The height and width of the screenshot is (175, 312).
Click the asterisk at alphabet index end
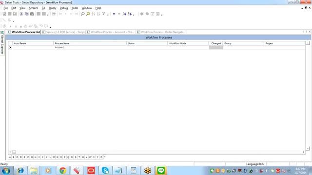tap(105, 157)
